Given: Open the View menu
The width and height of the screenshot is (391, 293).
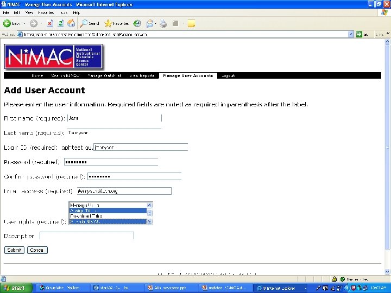Looking at the screenshot, I should [29, 12].
